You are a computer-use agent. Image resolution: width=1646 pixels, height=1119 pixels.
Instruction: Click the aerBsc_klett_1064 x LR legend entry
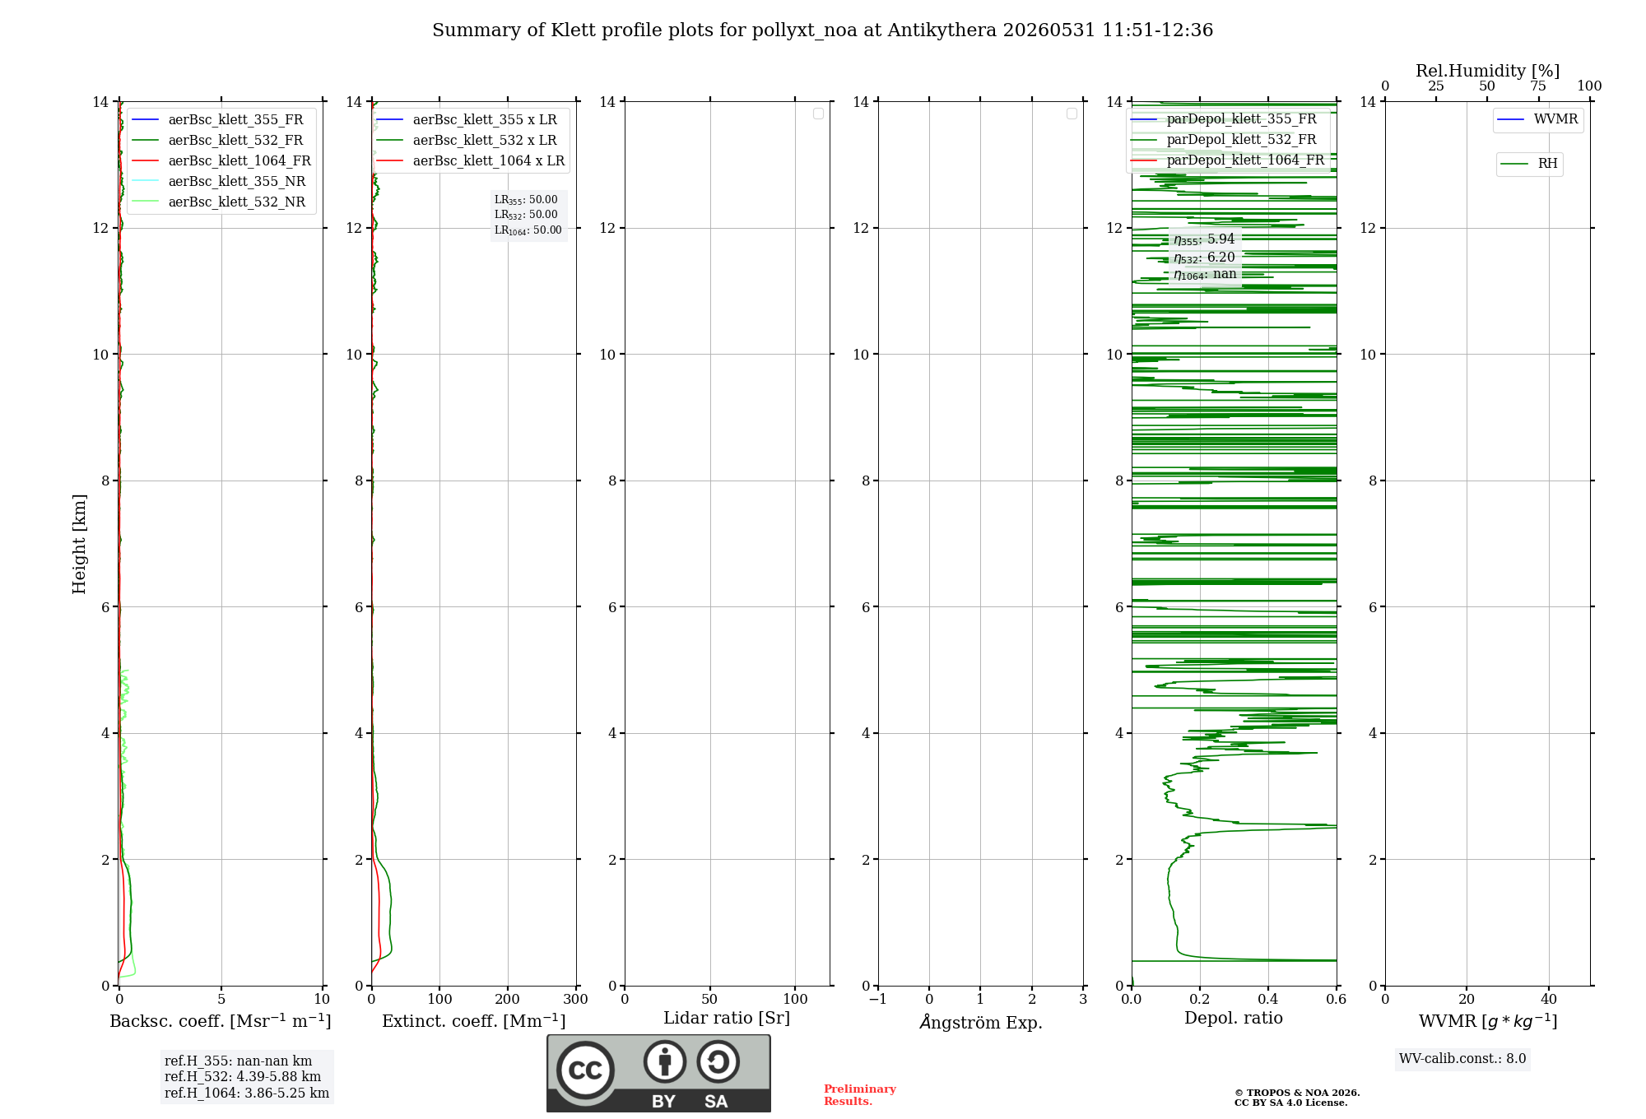coord(471,161)
